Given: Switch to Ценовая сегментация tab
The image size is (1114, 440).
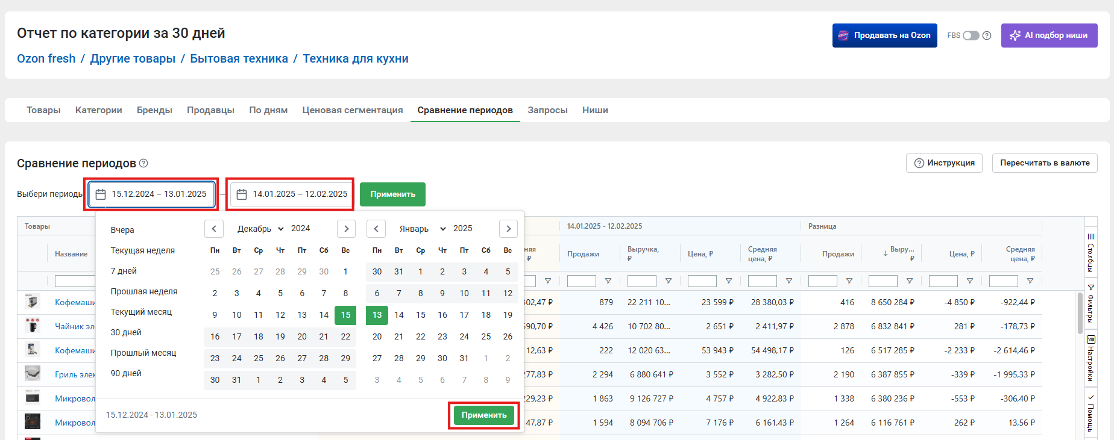Looking at the screenshot, I should tap(353, 110).
